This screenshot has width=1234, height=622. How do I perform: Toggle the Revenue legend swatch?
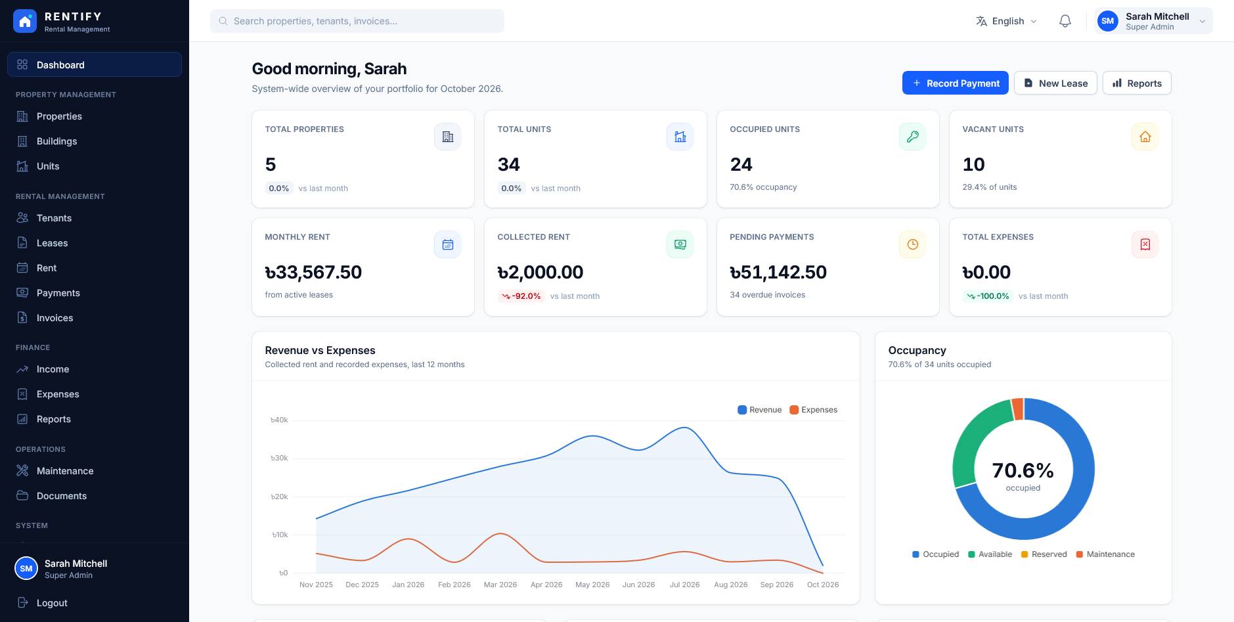[x=742, y=410]
